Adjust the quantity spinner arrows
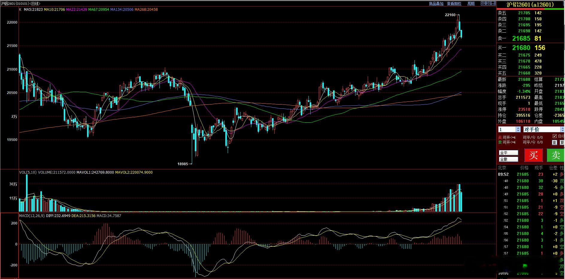The image size is (565, 279). point(518,129)
